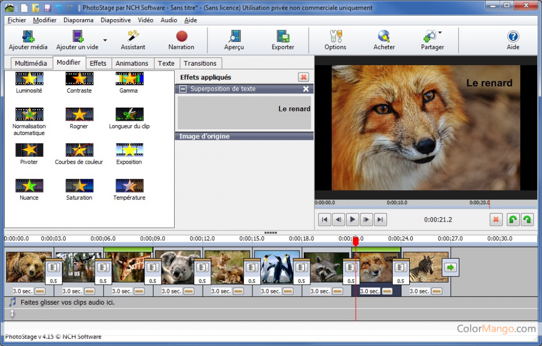Click the green arrow after the zebra clip

pos(450,268)
